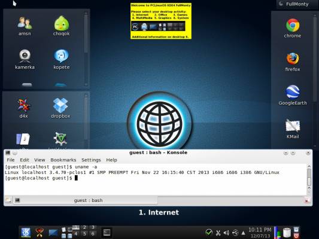Switch to virtual desktop 5 in pager
This screenshot has height=239, width=319.
[84, 234]
